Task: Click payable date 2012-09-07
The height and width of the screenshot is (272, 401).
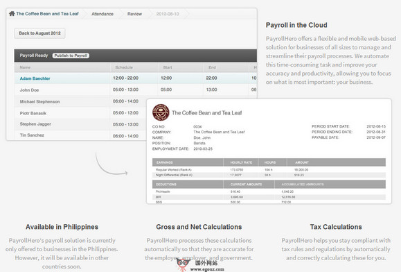Action: 376,137
